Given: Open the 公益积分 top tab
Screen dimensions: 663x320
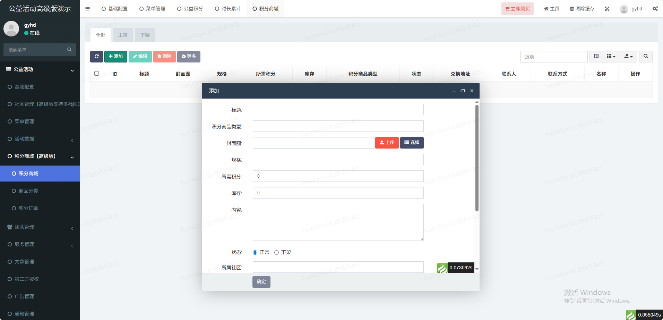Looking at the screenshot, I should [190, 9].
